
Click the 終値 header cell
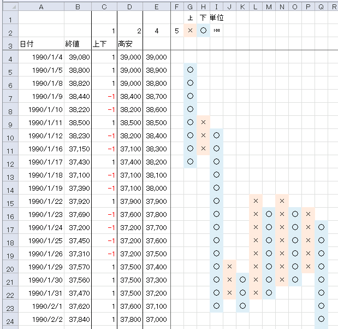point(78,44)
